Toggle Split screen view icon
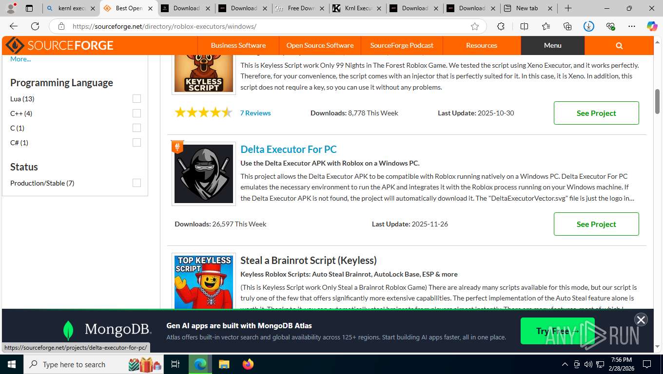This screenshot has height=374, width=663. [524, 26]
